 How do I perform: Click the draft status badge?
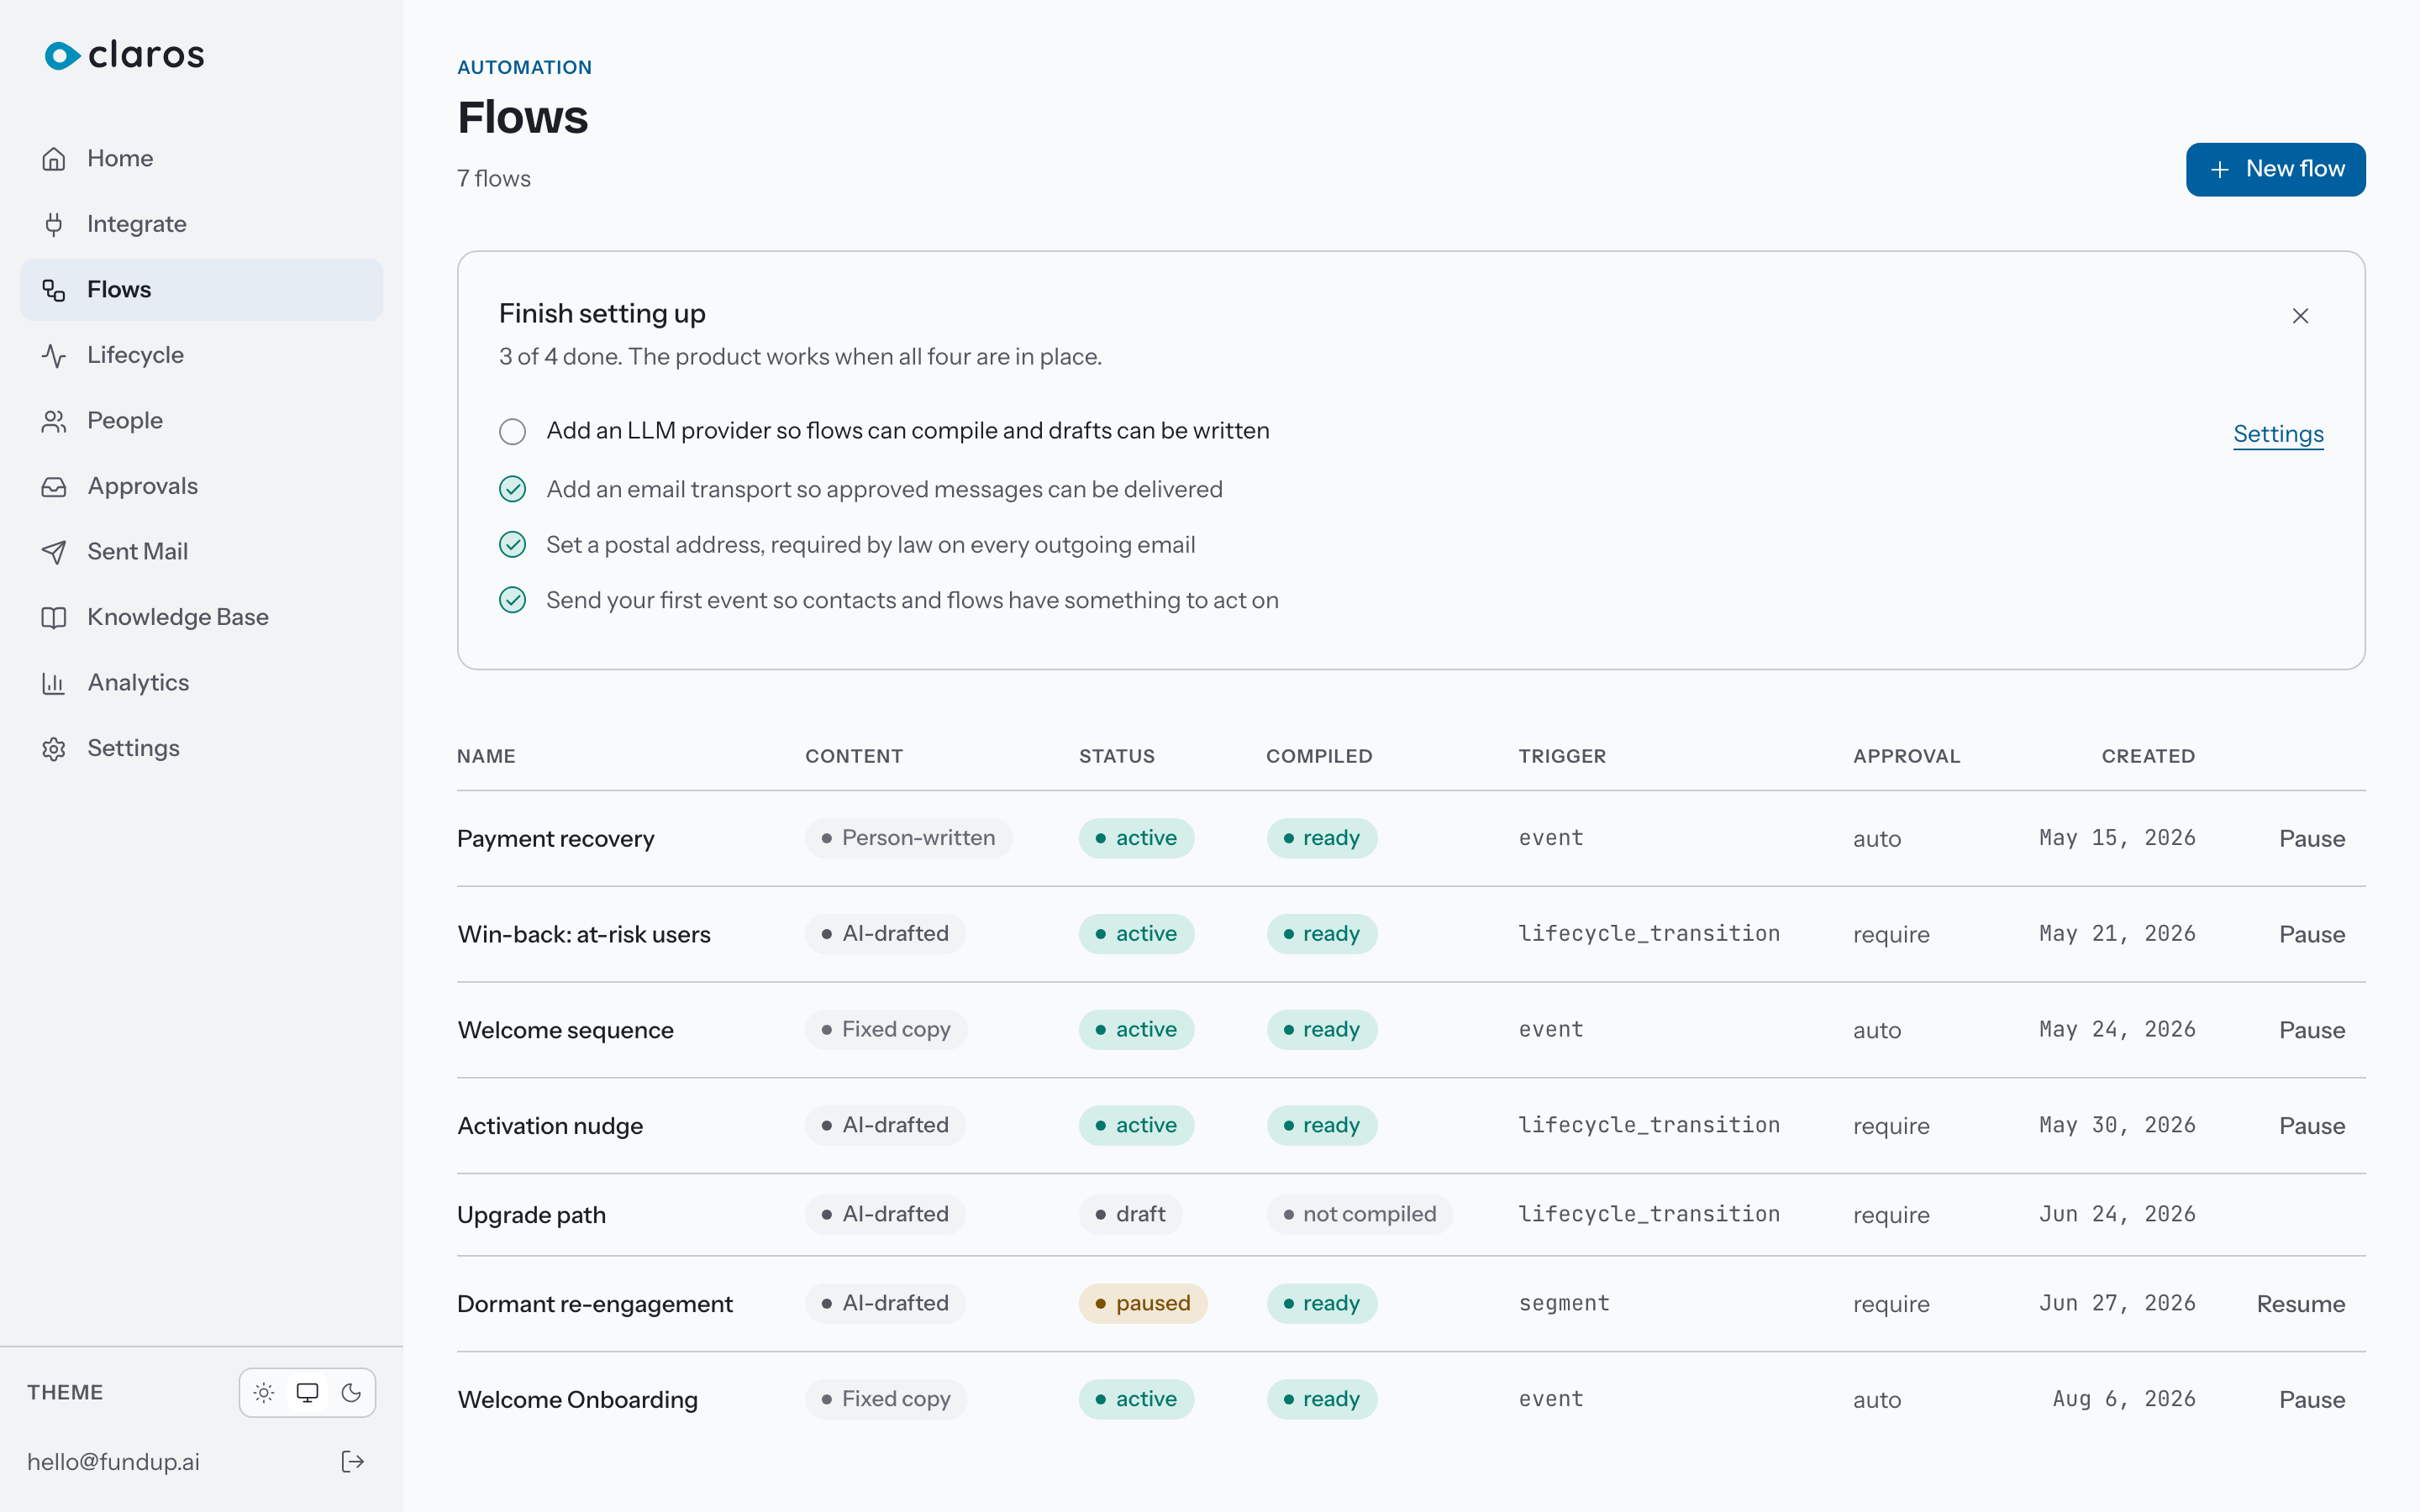1130,1215
